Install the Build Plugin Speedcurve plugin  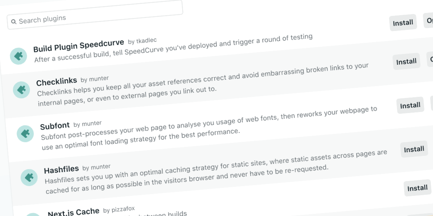click(403, 23)
